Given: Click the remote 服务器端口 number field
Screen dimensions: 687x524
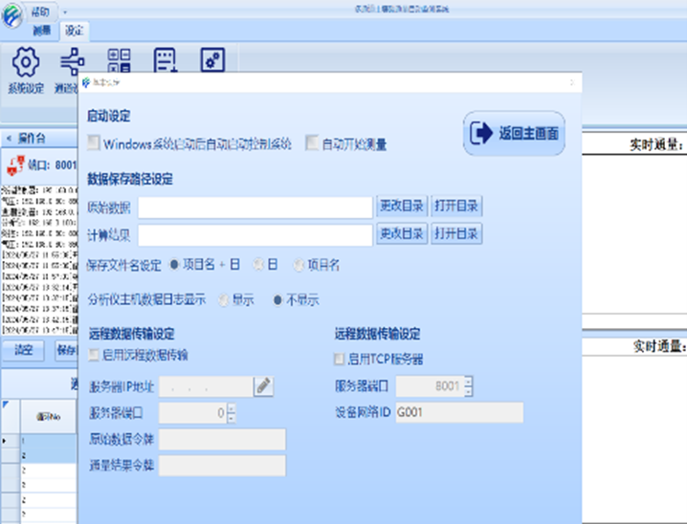Looking at the screenshot, I should coord(193,413).
